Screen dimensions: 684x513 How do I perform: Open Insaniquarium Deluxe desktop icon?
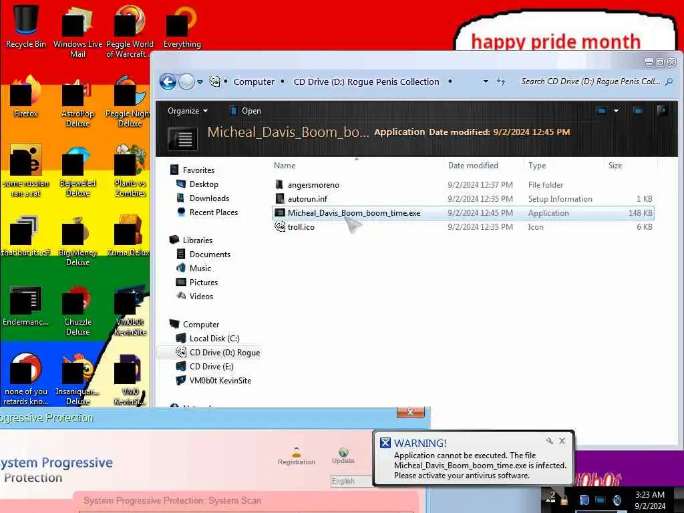pyautogui.click(x=77, y=379)
